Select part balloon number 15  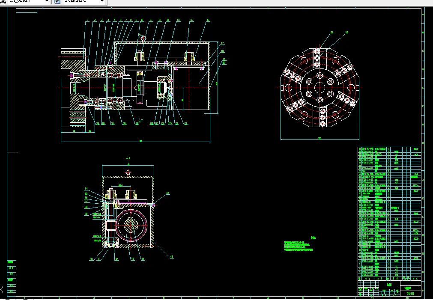tap(191, 20)
